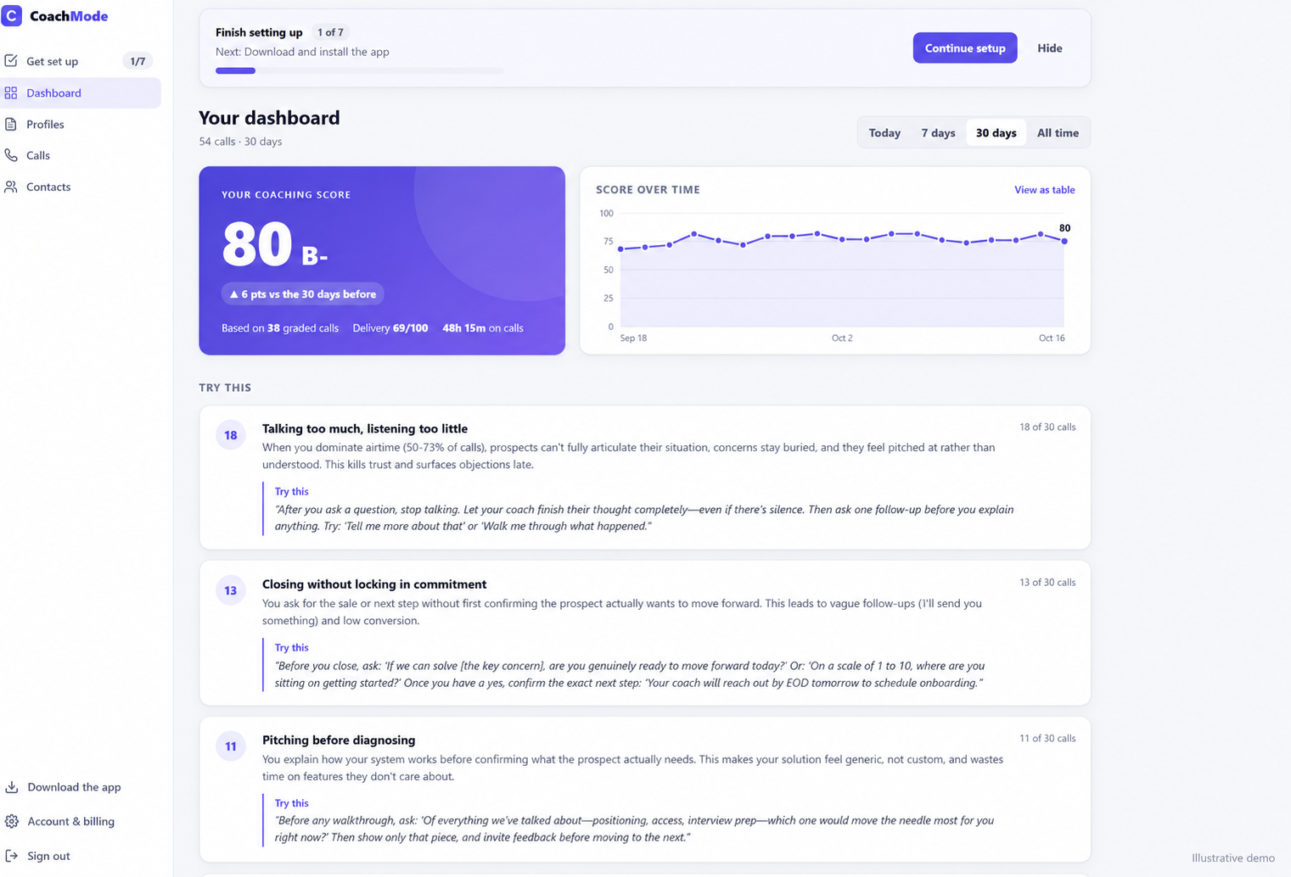1291x877 pixels.
Task: Select the 7 days range
Action: click(938, 132)
